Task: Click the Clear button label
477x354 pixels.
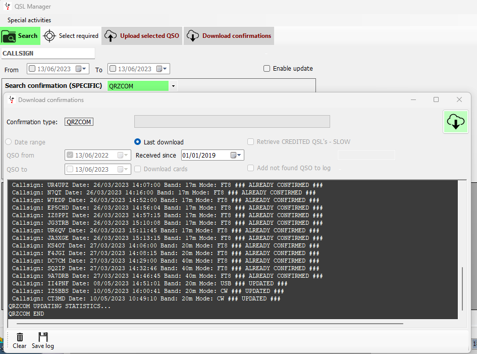Action: coord(20,346)
